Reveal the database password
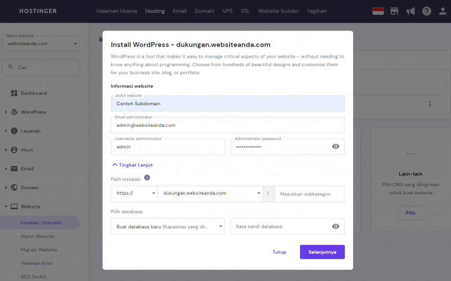451x281 pixels. tap(336, 226)
